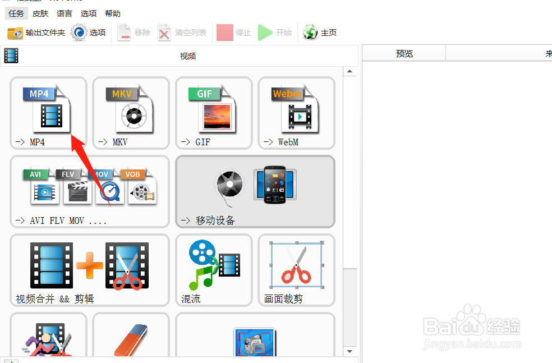The image size is (552, 363).
Task: Open the 画面裁剪 crop tool
Action: [x=296, y=270]
